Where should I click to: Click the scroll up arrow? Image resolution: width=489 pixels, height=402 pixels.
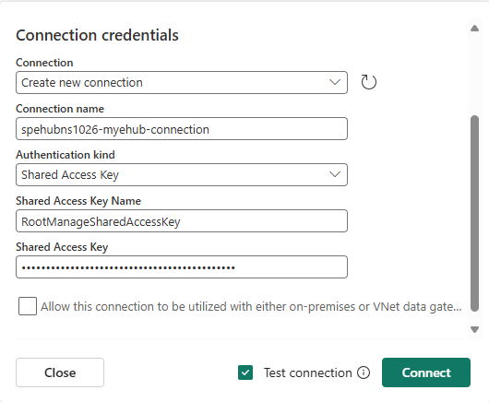point(474,29)
